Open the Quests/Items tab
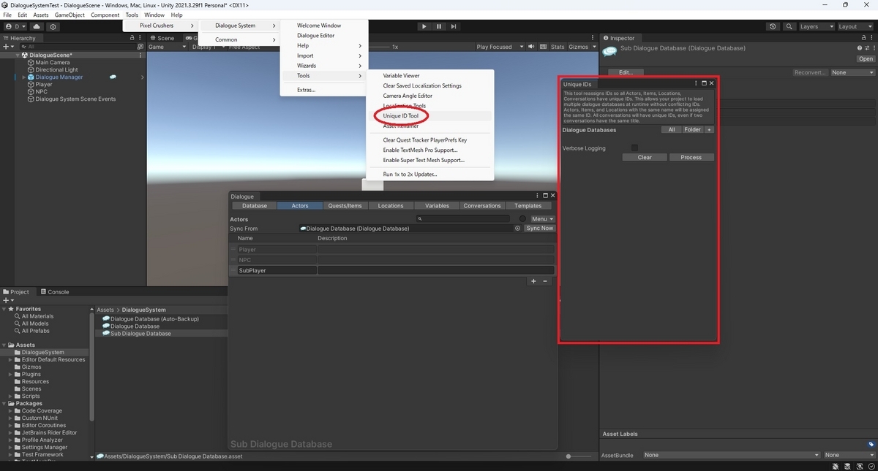878x471 pixels. (345, 206)
